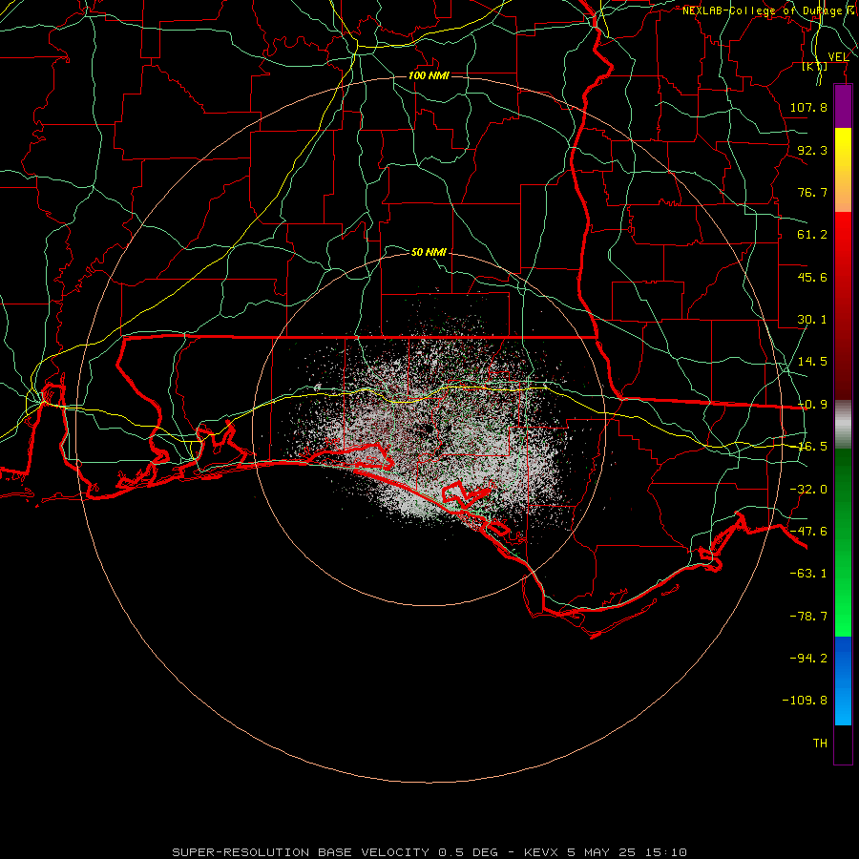Click the VEL product label
859x859 pixels.
[x=838, y=56]
